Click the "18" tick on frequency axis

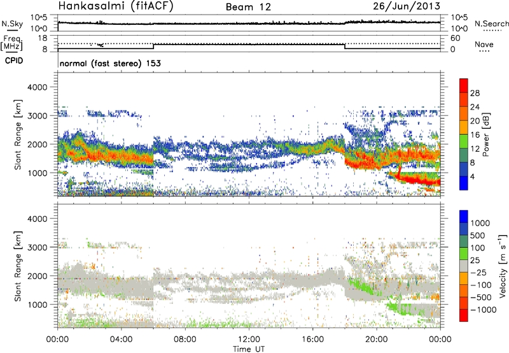43,38
